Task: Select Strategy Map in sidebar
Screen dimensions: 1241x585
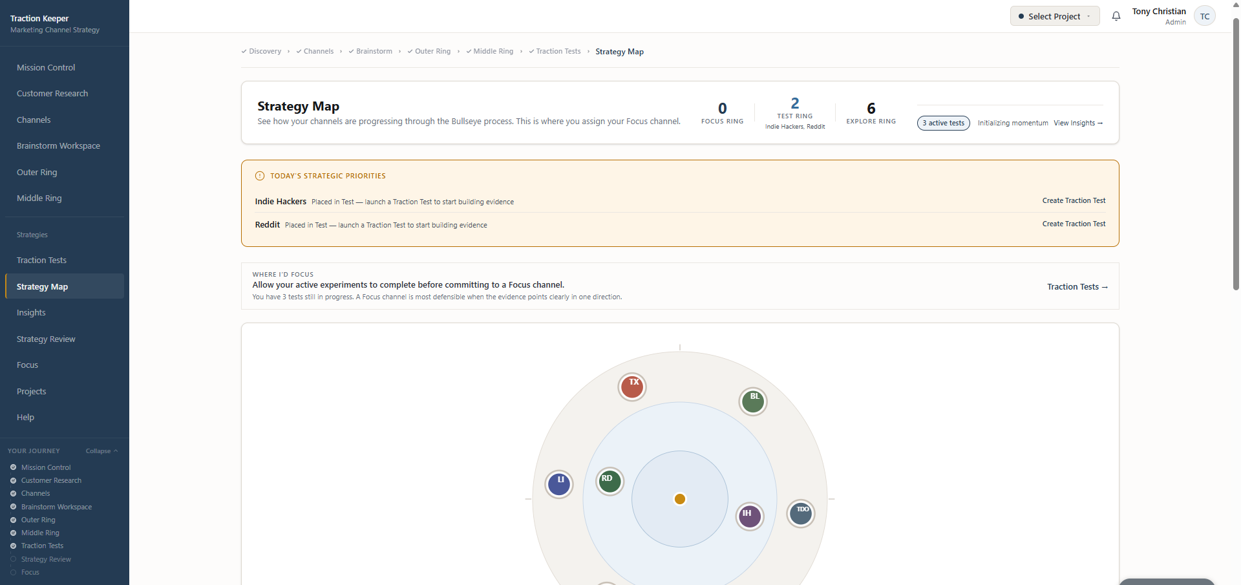Action: (65, 286)
